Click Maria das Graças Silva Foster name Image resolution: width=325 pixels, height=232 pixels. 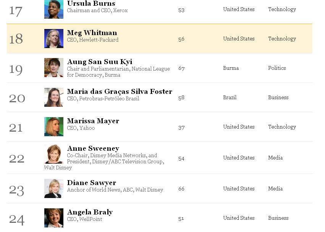pos(120,92)
